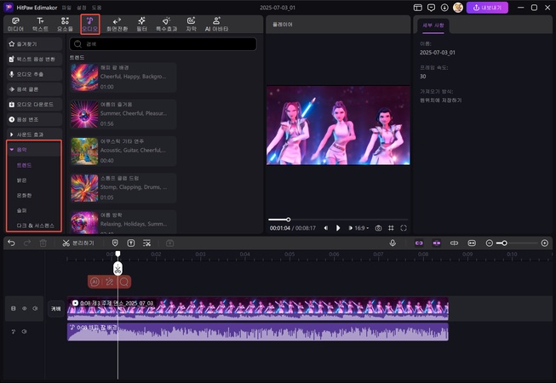Undo the last edit

click(x=11, y=243)
